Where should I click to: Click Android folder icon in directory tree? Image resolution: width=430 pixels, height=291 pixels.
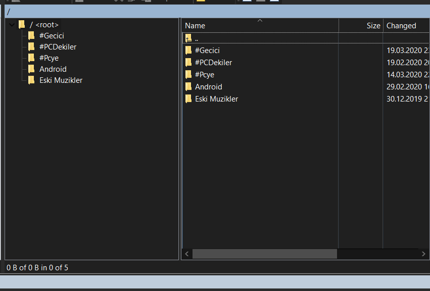[x=31, y=69]
